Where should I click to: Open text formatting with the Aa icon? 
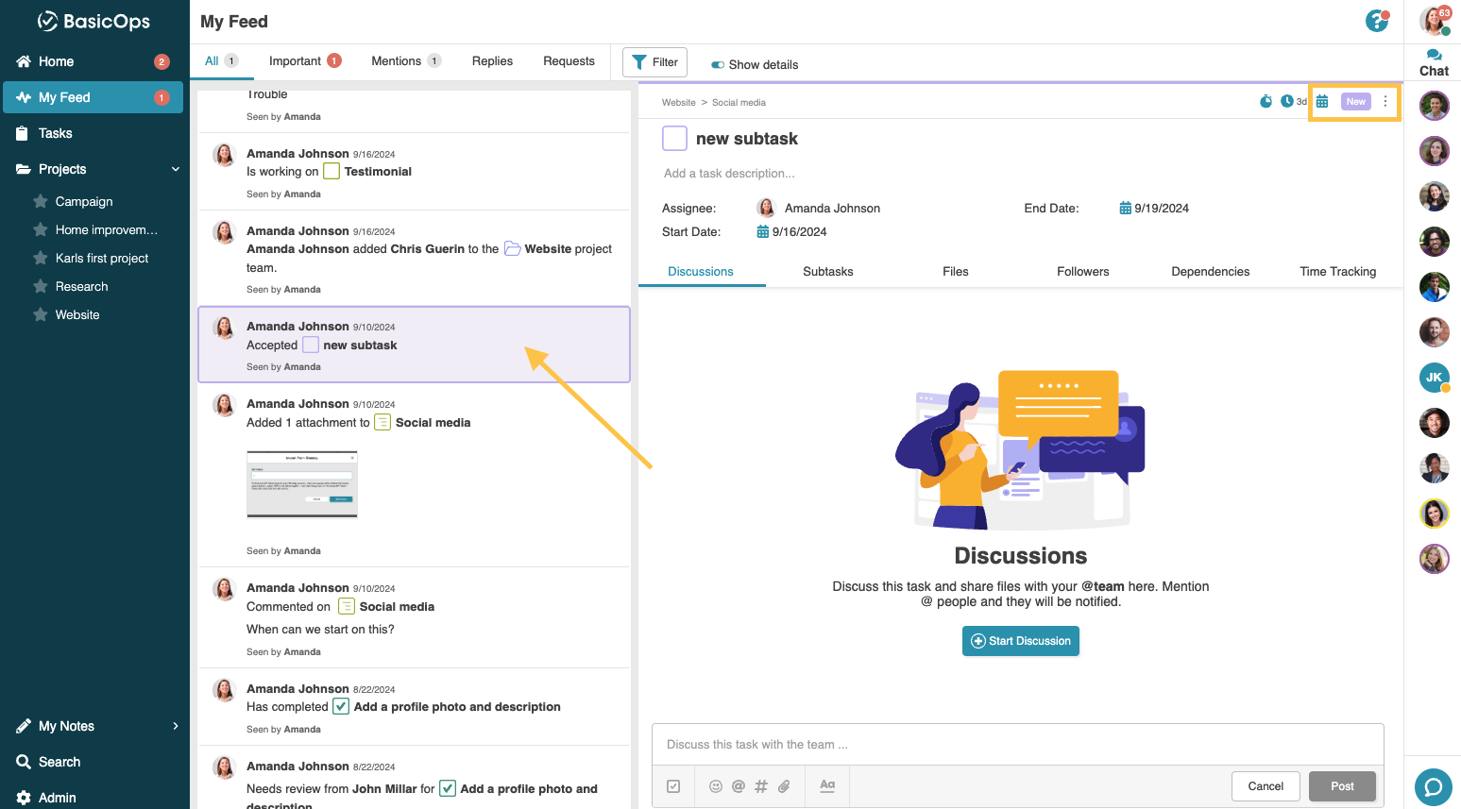click(x=826, y=785)
